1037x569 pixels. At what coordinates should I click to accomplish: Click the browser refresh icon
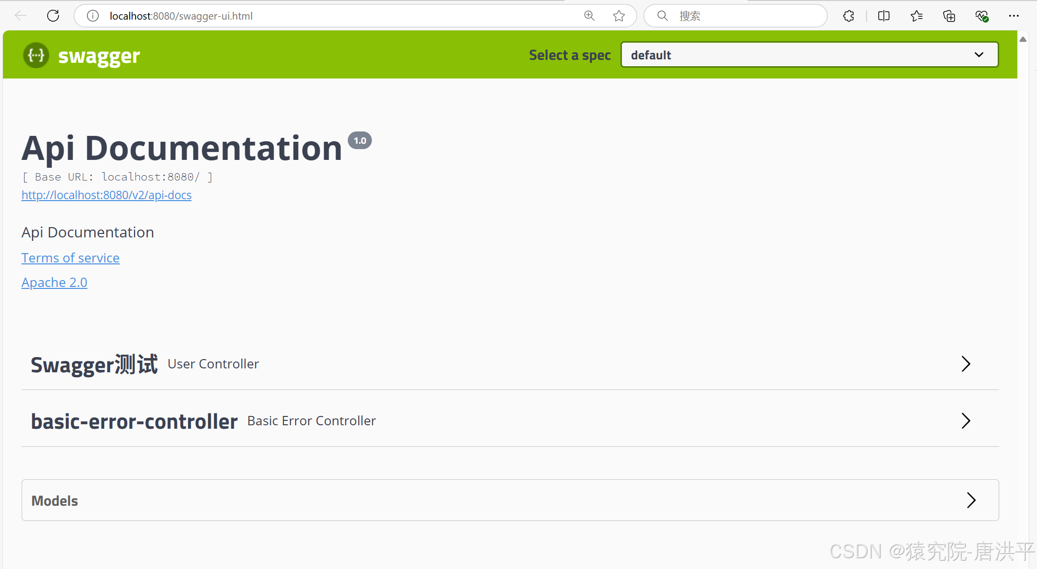click(53, 16)
